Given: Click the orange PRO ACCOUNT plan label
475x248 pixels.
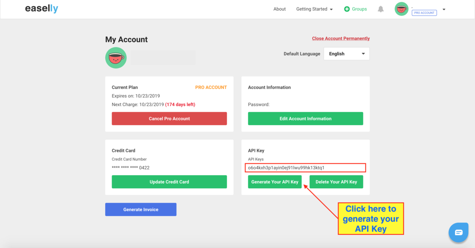Looking at the screenshot, I should (x=211, y=88).
